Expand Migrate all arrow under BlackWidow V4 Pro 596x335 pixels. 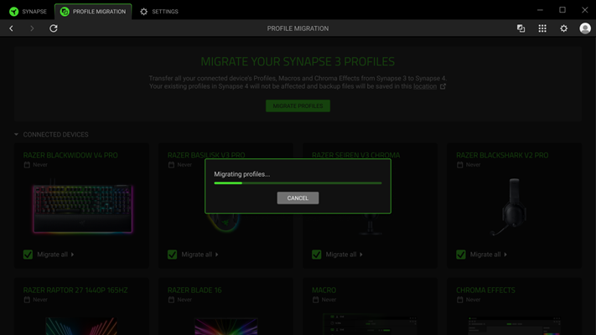point(73,255)
